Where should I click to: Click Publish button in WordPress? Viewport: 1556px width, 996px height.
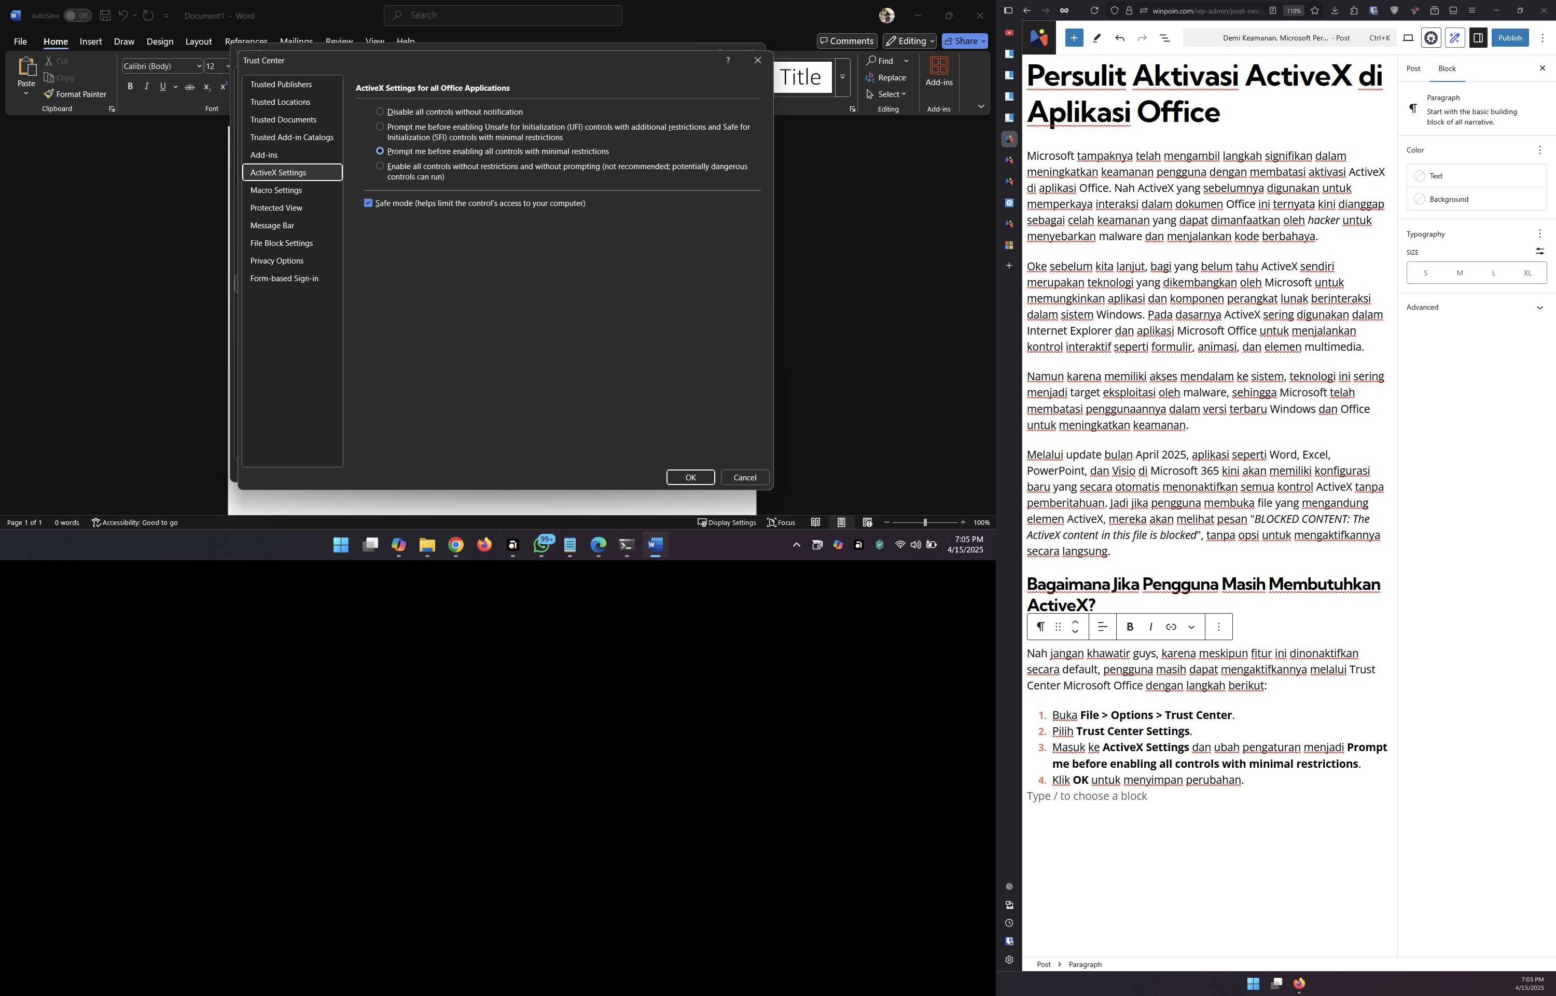click(1510, 37)
